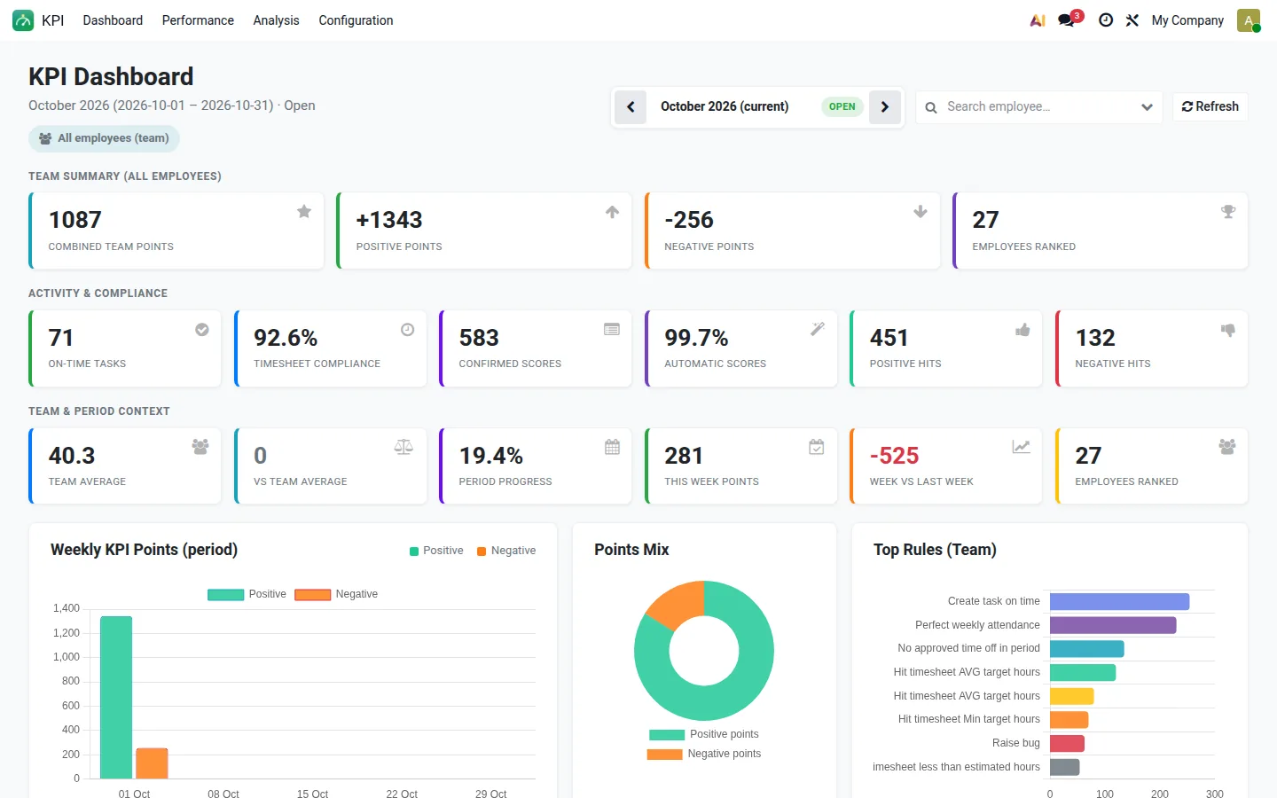
Task: Click calendar icon on Period Progress card
Action: [x=612, y=447]
